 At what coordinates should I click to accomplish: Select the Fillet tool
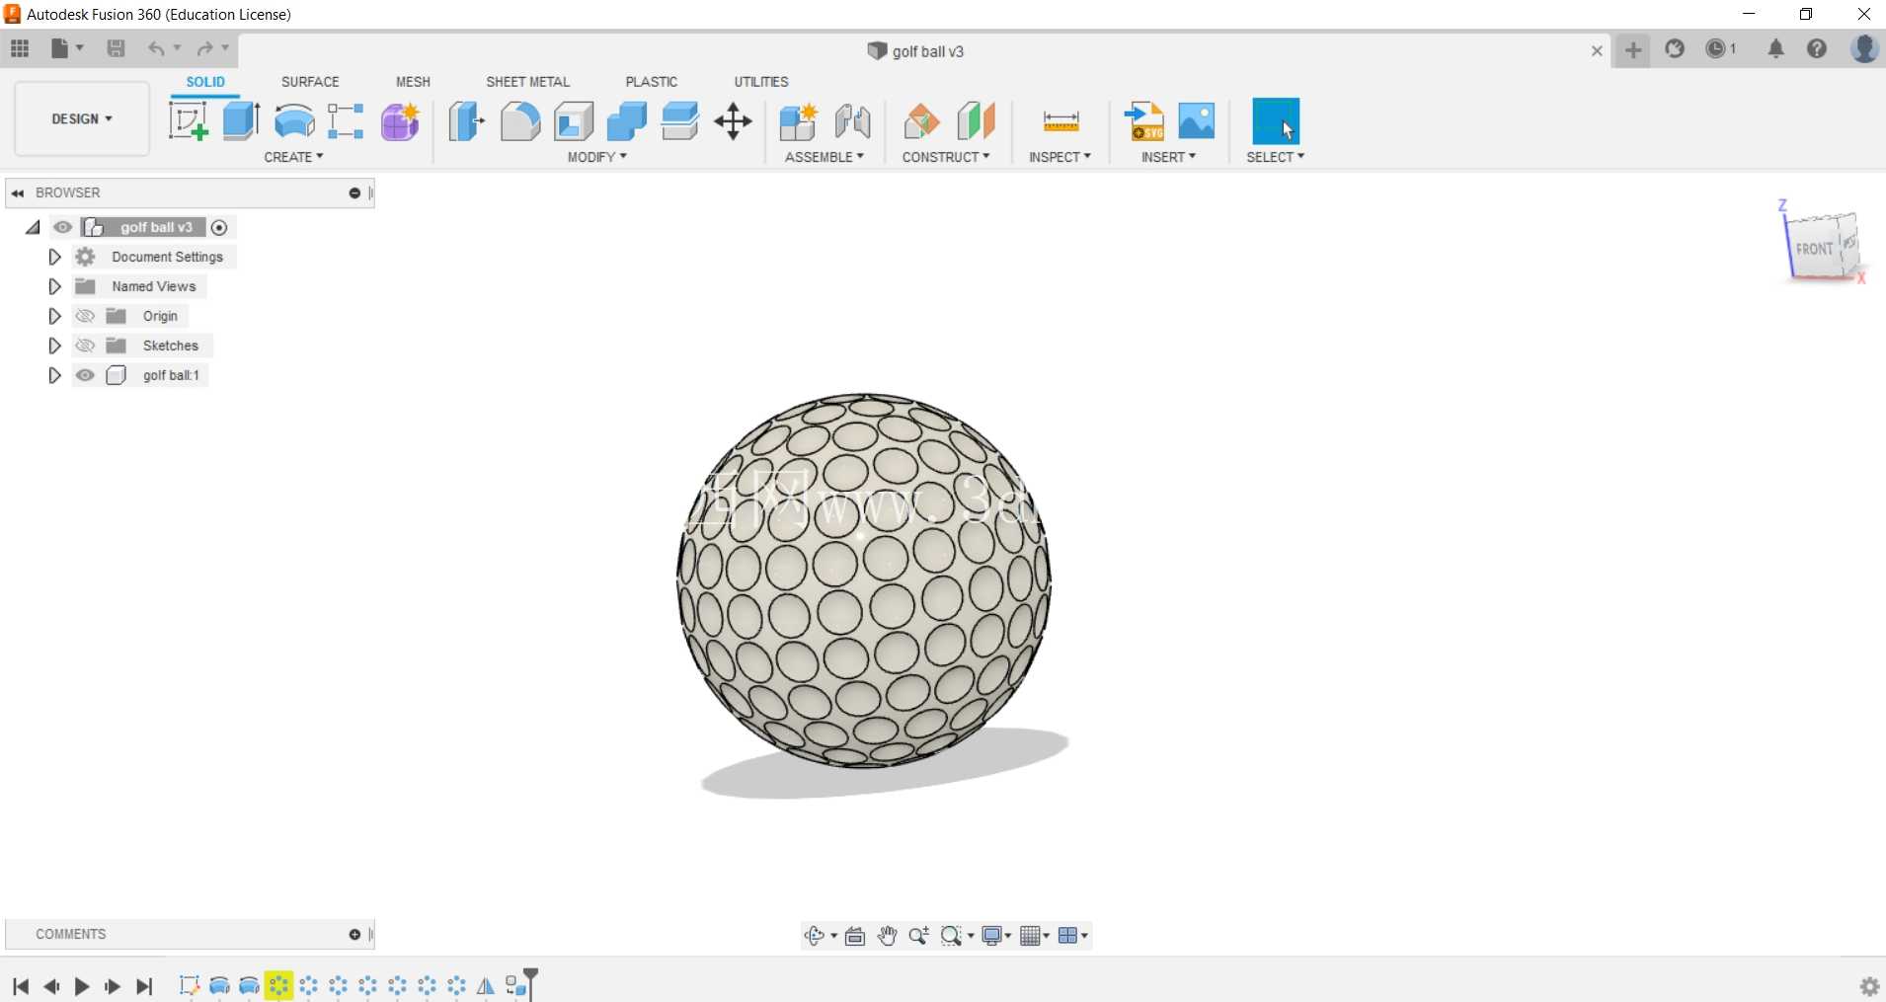click(520, 121)
